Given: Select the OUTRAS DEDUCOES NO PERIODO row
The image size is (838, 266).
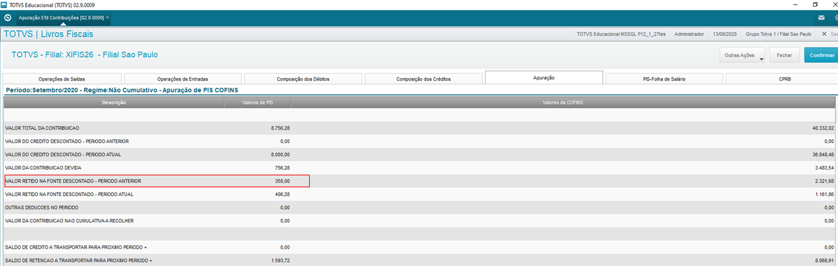Looking at the screenshot, I should (420, 207).
